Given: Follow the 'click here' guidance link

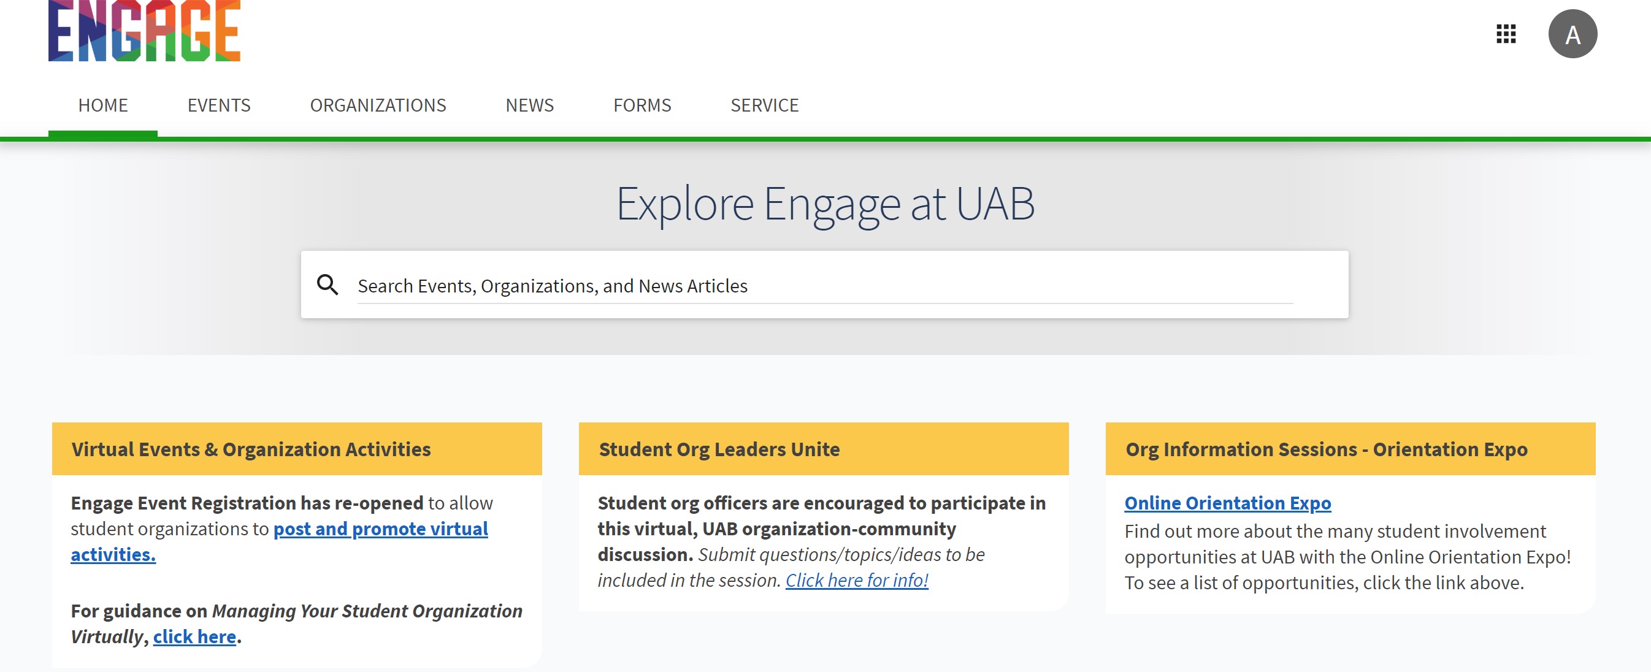Looking at the screenshot, I should tap(194, 637).
